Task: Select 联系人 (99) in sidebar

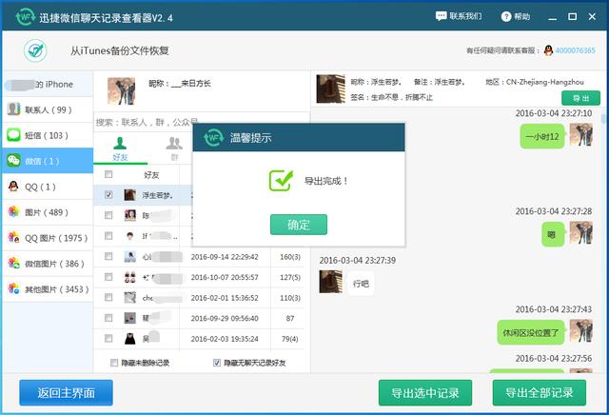Action: [x=48, y=109]
